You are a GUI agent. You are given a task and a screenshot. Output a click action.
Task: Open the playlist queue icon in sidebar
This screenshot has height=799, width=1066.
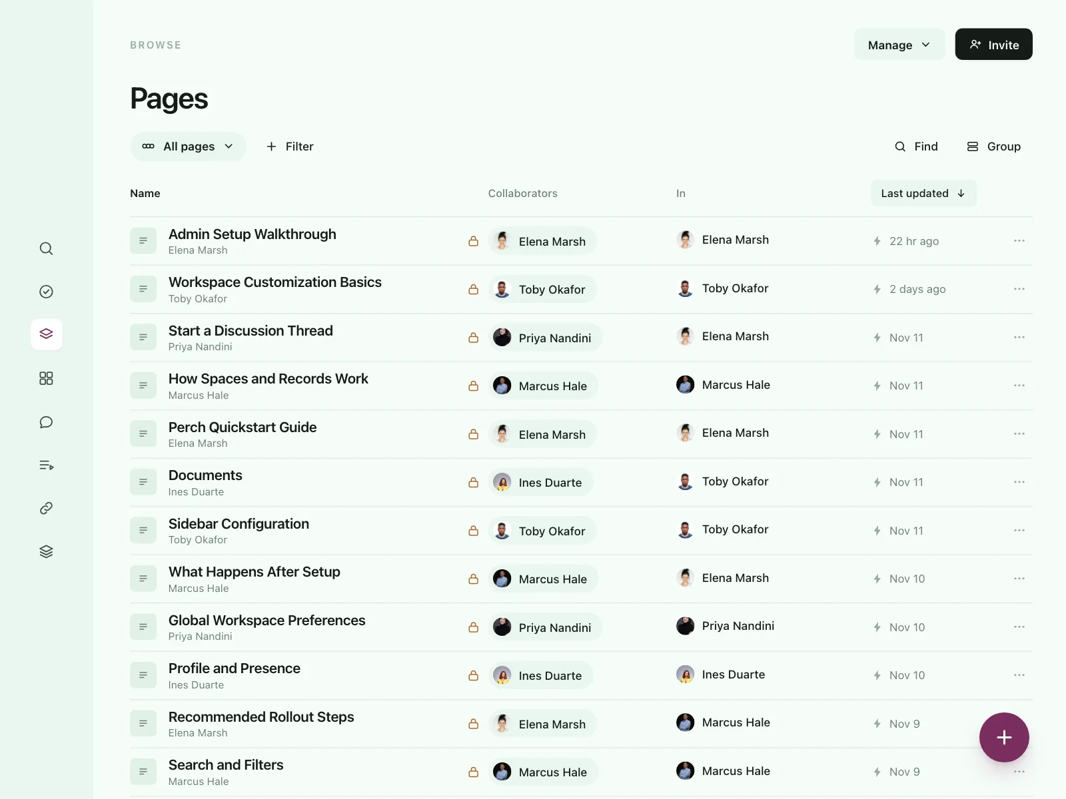pos(46,465)
